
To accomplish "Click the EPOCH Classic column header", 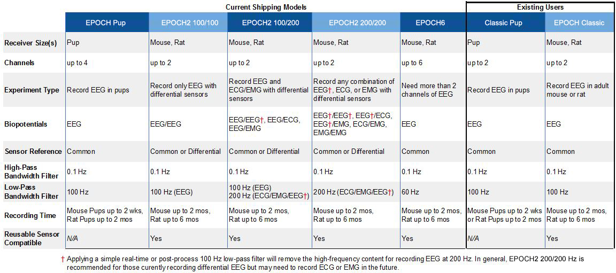I will tap(579, 23).
